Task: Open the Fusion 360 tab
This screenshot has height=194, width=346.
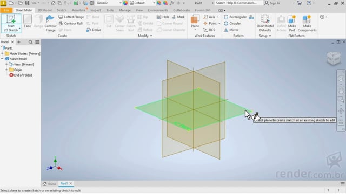Action: pos(203,10)
